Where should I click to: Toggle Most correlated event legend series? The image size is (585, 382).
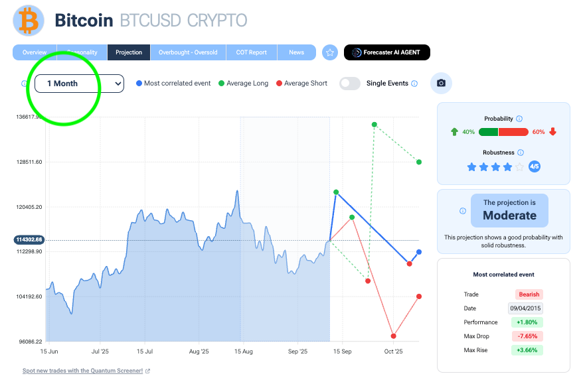tap(173, 84)
